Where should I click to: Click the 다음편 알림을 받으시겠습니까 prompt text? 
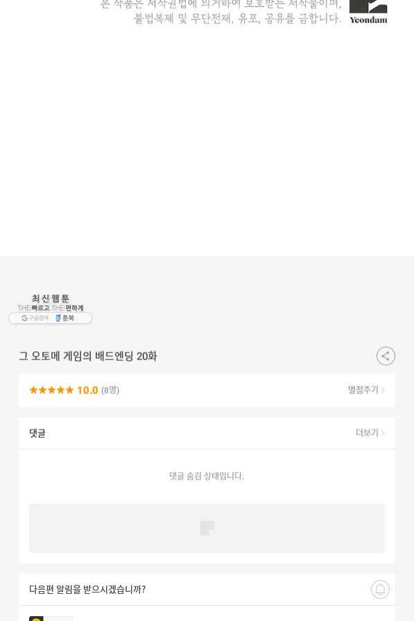tap(87, 589)
